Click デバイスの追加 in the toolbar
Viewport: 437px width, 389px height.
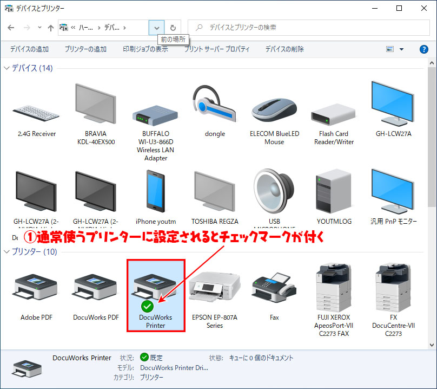[30, 49]
